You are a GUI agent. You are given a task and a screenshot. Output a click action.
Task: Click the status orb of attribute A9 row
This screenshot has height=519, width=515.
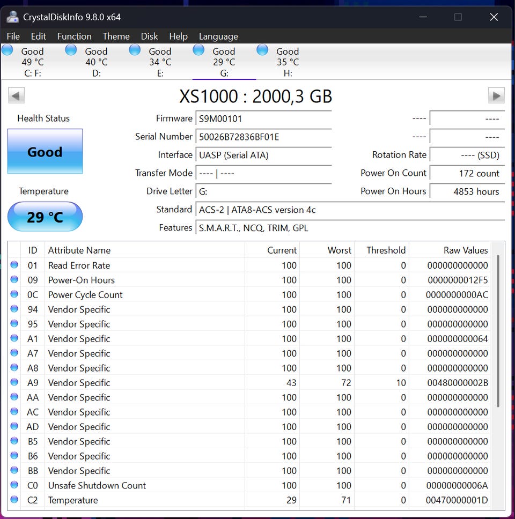coord(14,382)
